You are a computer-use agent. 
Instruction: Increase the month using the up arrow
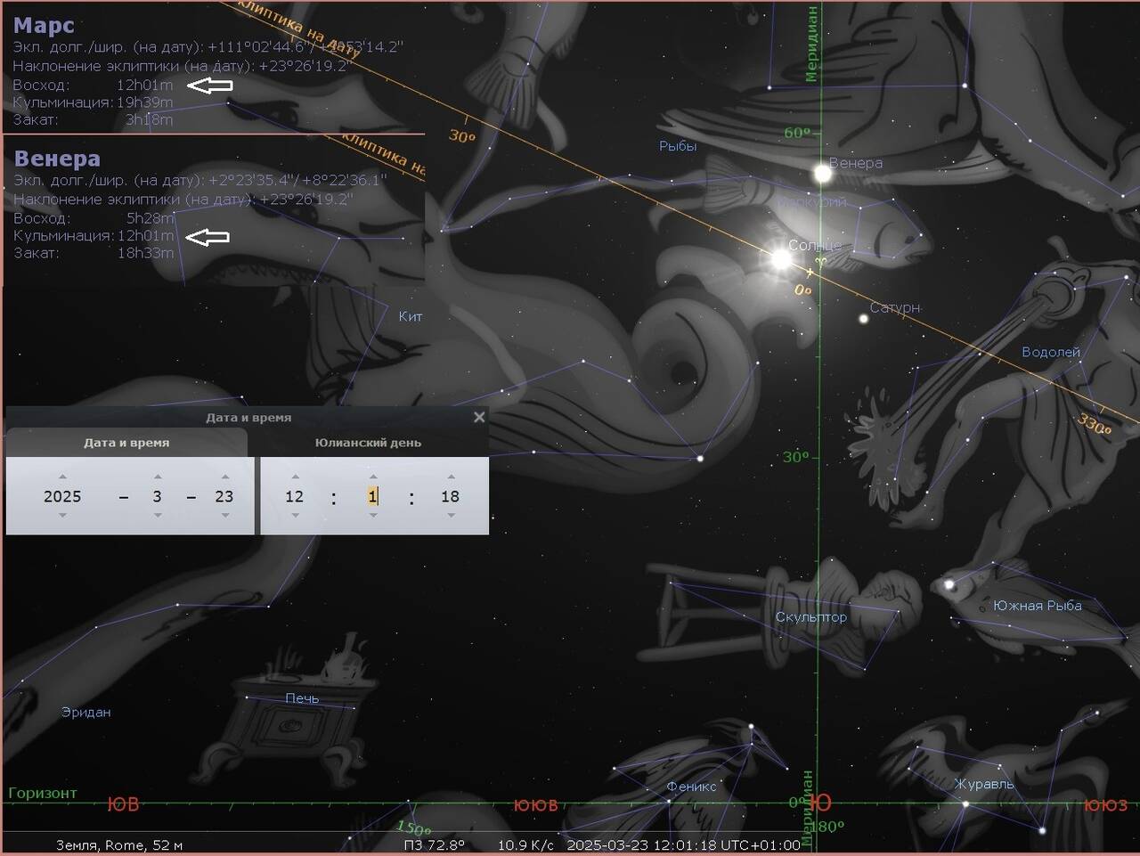point(158,477)
